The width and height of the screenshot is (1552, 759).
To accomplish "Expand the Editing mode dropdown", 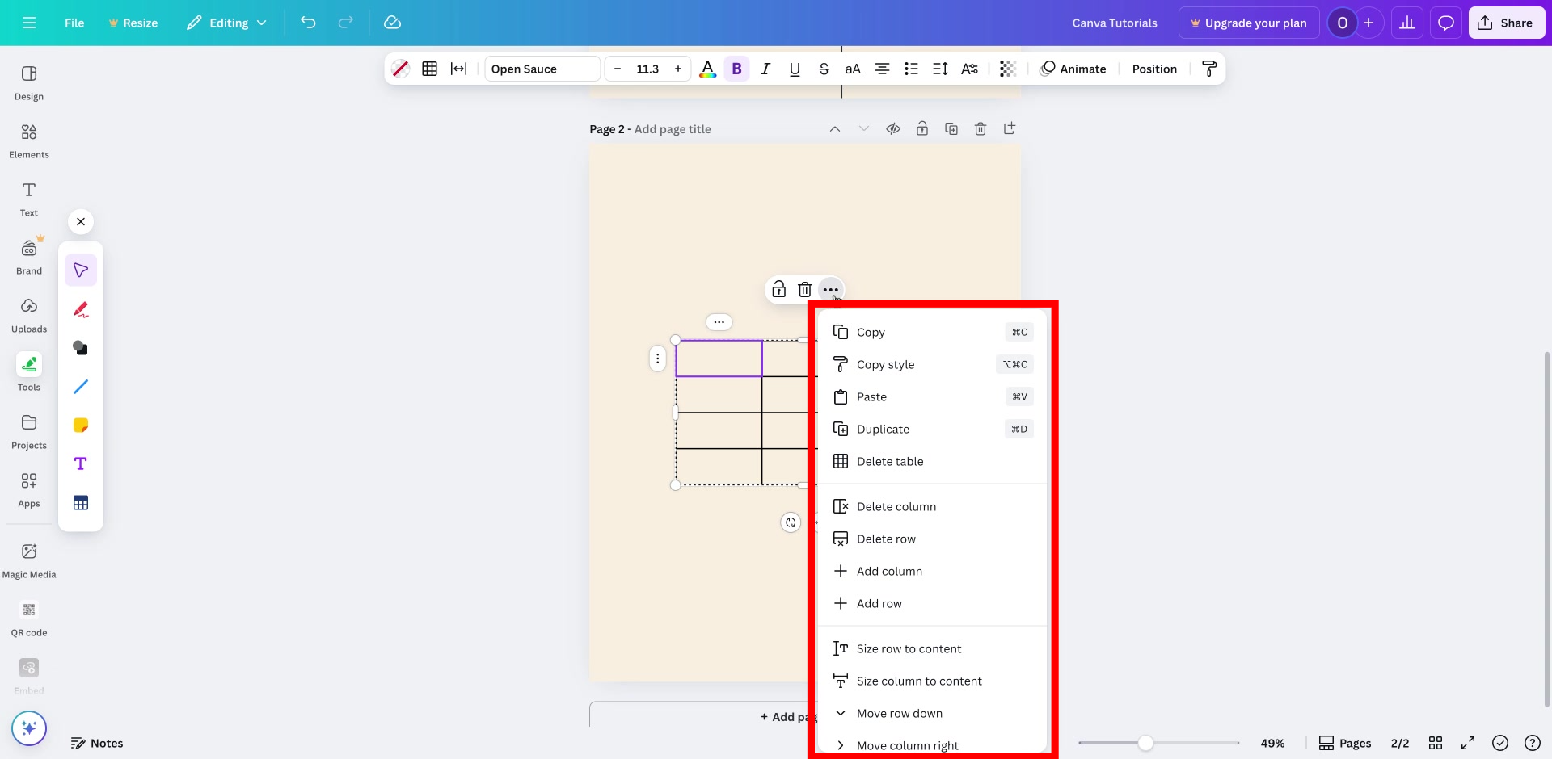I will 227,23.
